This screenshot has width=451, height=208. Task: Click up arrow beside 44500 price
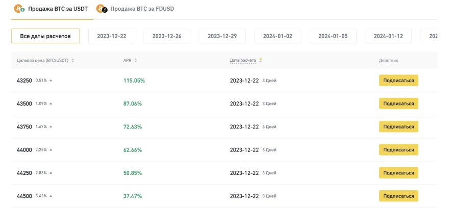(x=51, y=196)
